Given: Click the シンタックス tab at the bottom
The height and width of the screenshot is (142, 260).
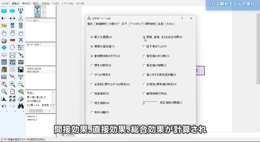Looking at the screenshot, I should coord(71,135).
